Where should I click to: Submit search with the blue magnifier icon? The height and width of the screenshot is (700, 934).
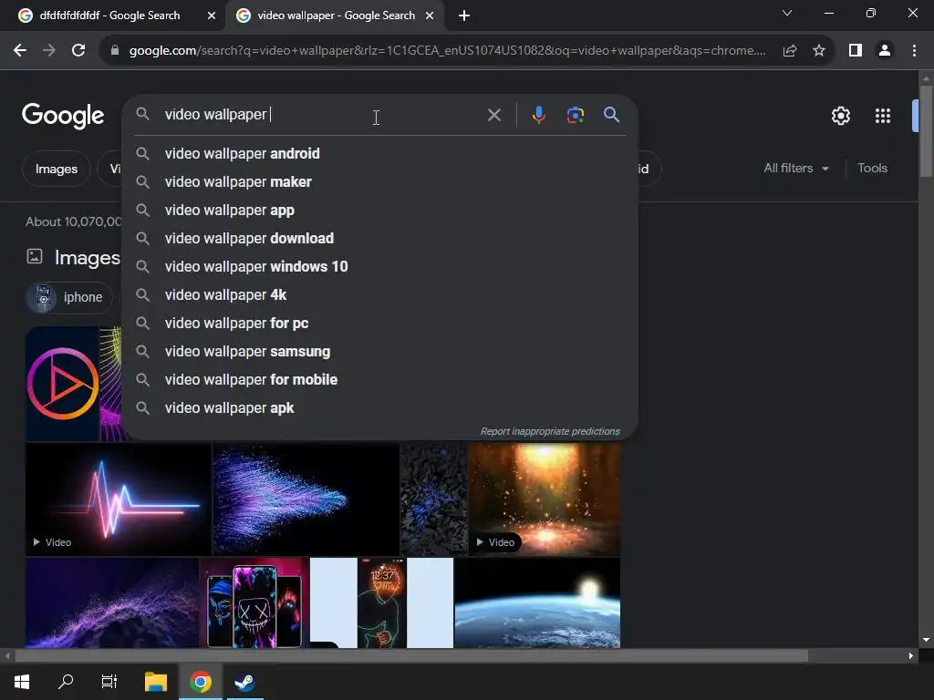tap(611, 114)
